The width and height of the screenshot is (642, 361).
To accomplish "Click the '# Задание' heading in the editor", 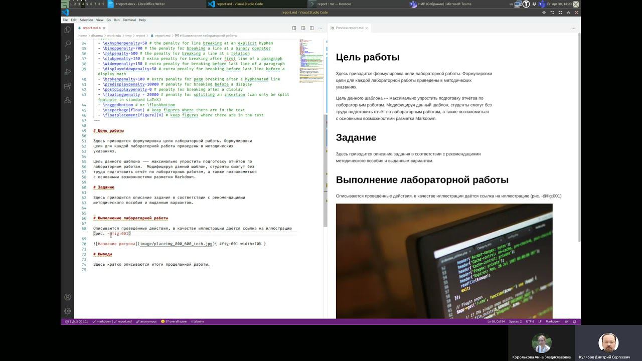I will point(104,187).
